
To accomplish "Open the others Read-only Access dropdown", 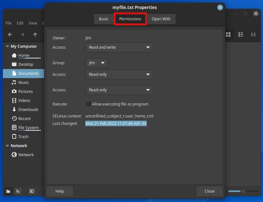I will (119, 90).
